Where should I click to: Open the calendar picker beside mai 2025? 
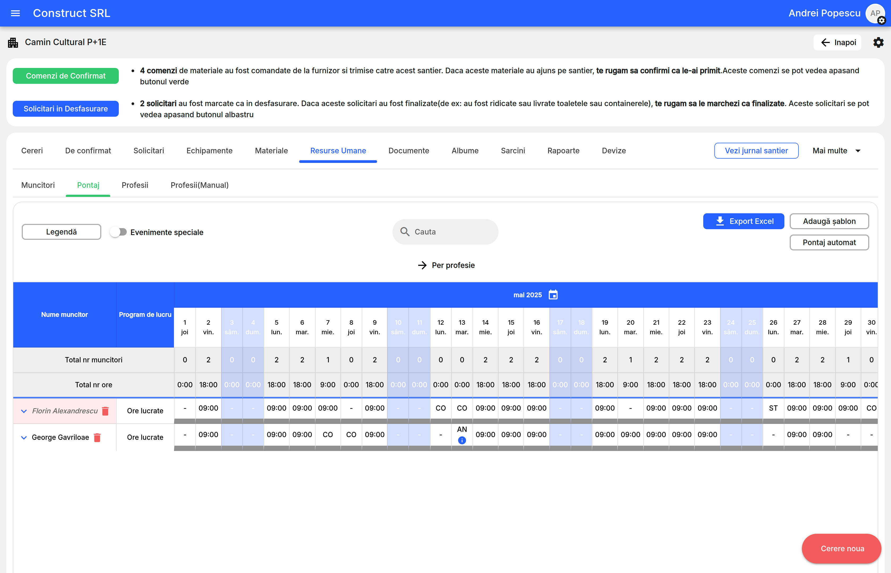[x=553, y=295]
